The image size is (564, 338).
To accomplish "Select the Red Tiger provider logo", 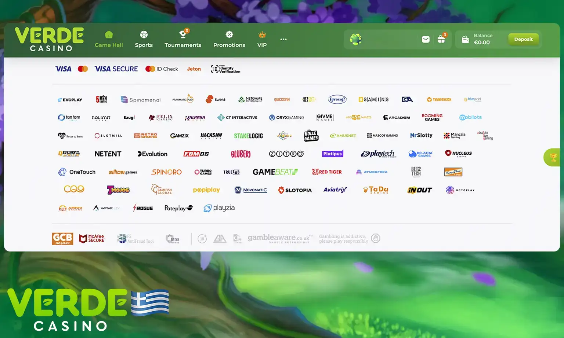I will [326, 172].
